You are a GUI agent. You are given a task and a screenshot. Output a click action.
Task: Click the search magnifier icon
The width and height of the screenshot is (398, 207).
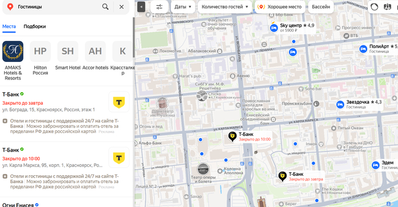point(105,7)
